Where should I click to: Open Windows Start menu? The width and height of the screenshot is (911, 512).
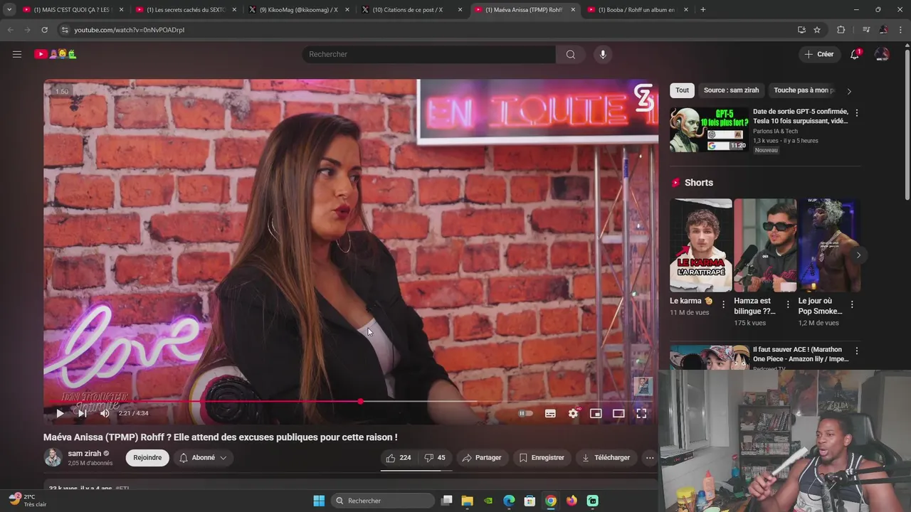click(319, 501)
